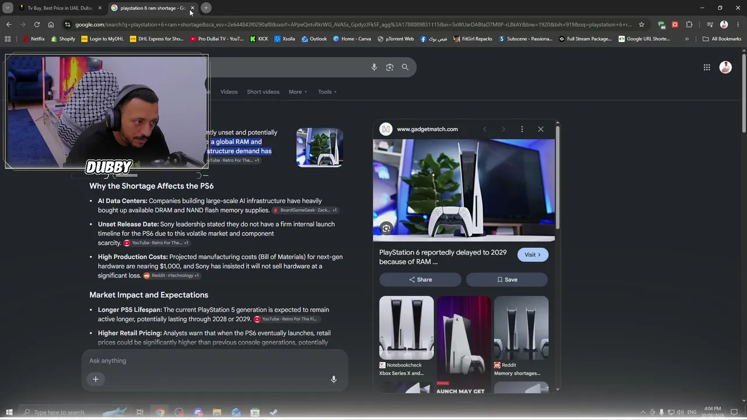Switch to the Short videos tab

(263, 92)
